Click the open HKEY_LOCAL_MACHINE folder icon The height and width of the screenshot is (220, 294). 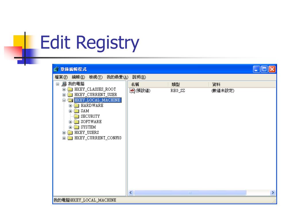coord(70,100)
